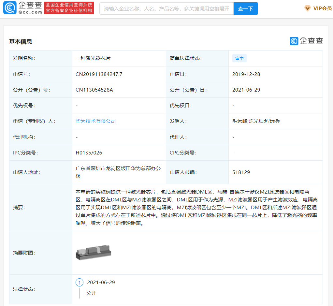
Task: Click the circled number 1 in 法律状态 timeline
Action: pos(80,282)
